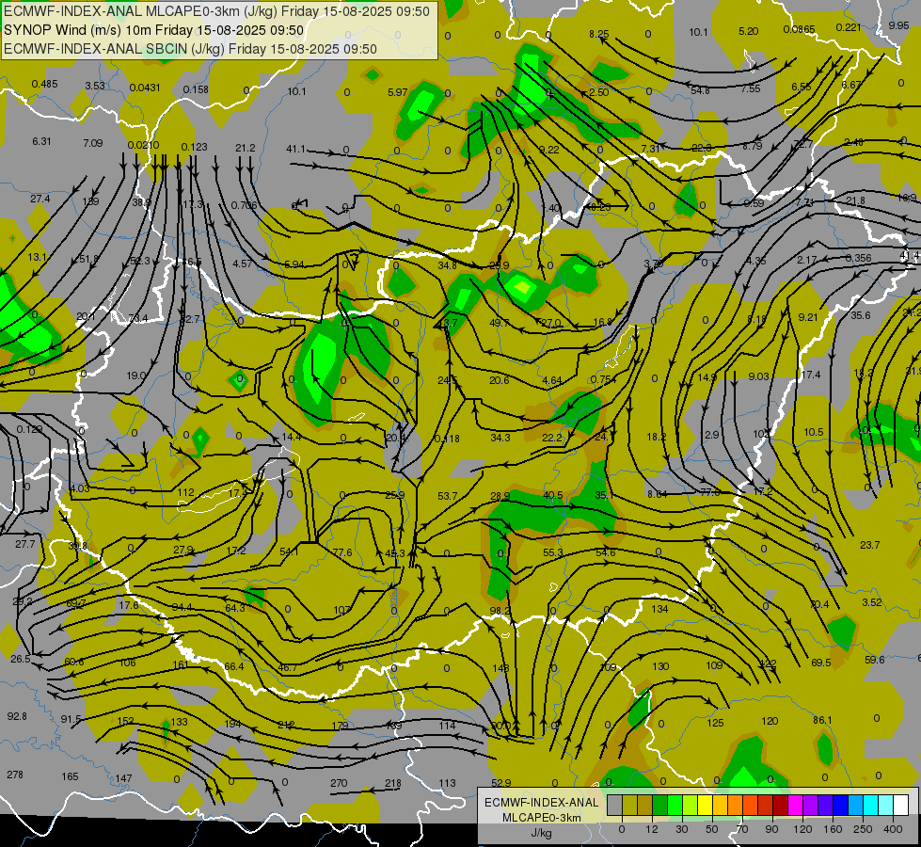Click the map value '0.0431'
This screenshot has width=921, height=847.
click(145, 88)
